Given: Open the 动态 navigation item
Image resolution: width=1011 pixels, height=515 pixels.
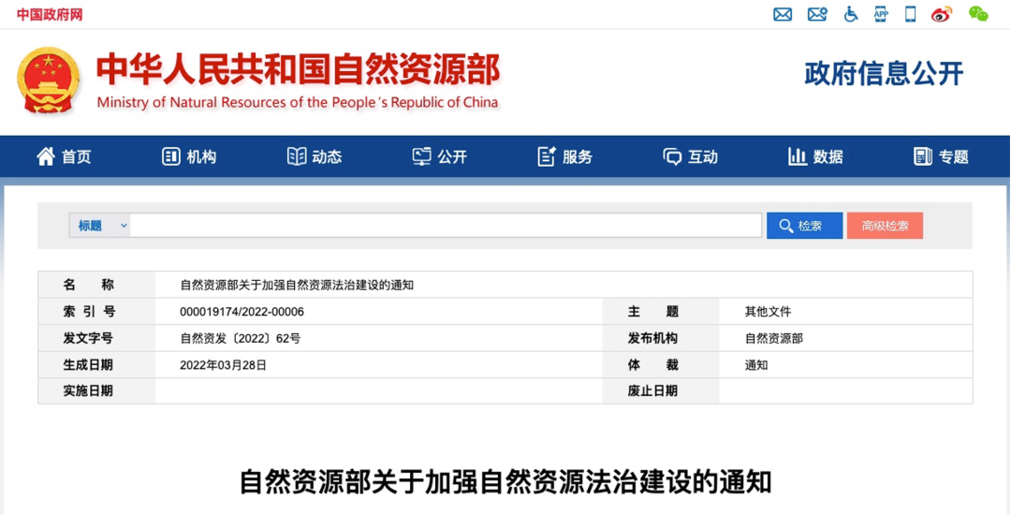Looking at the screenshot, I should point(315,156).
